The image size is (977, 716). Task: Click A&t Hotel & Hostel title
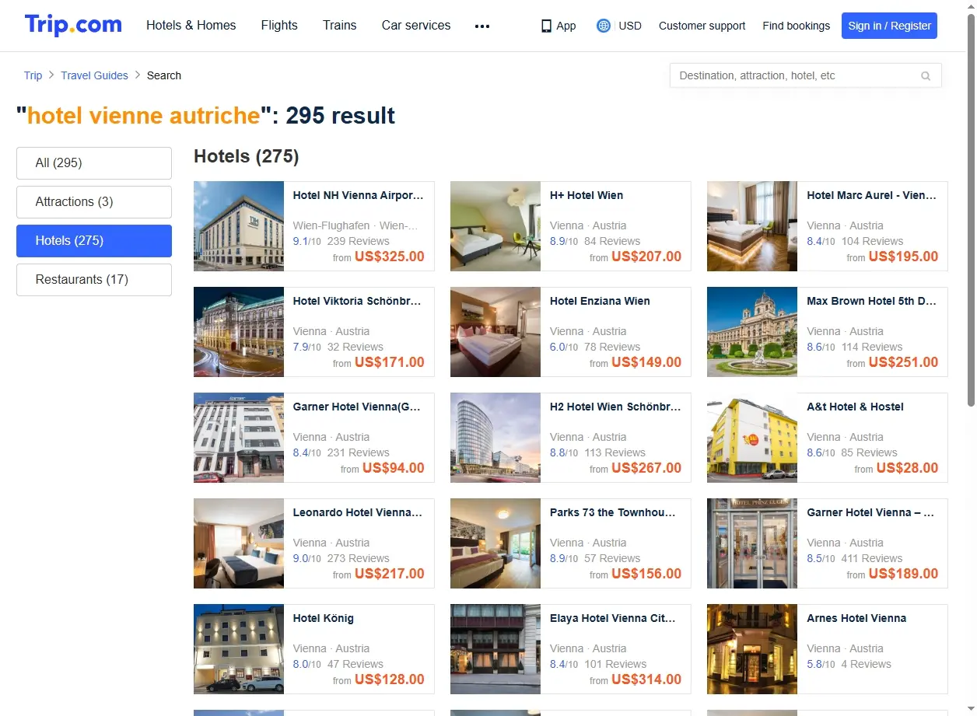[x=856, y=407]
